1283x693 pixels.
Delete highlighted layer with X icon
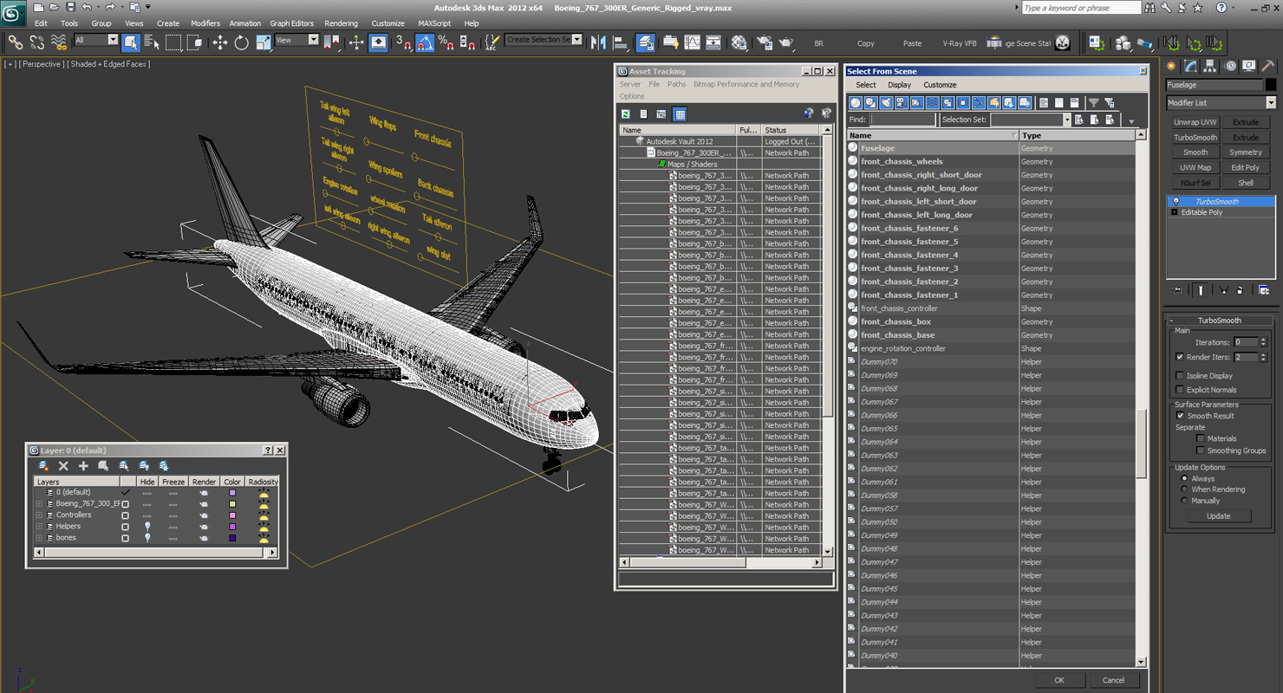point(63,466)
